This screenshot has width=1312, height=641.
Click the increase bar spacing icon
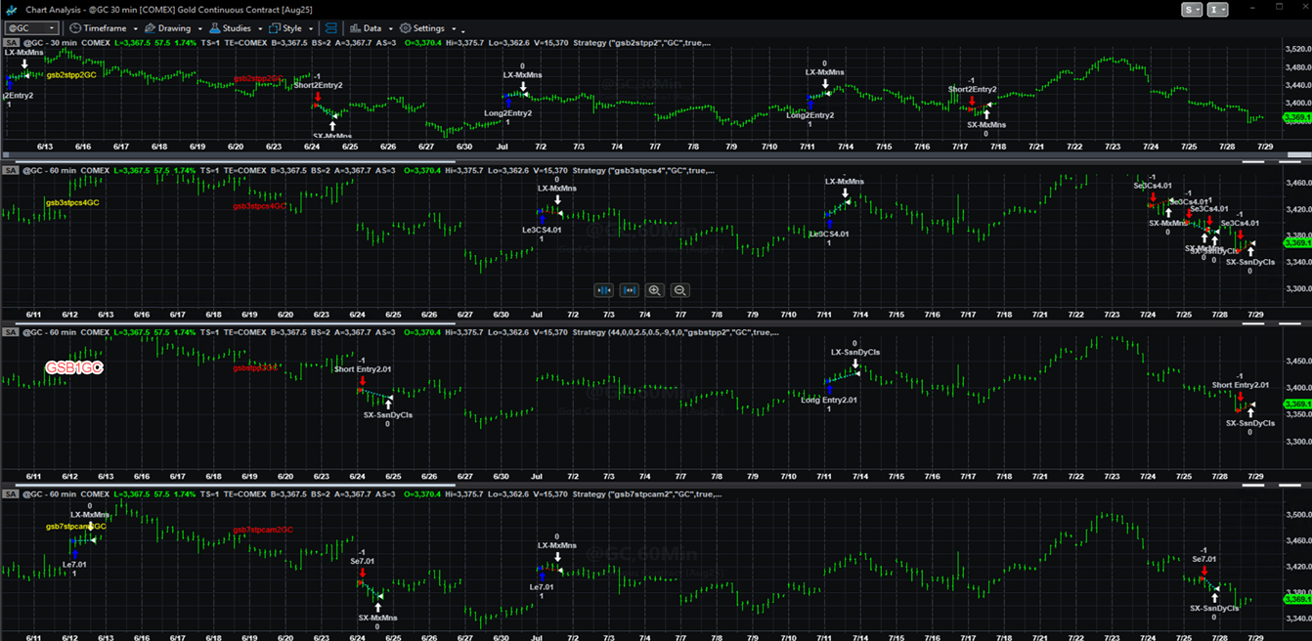629,290
